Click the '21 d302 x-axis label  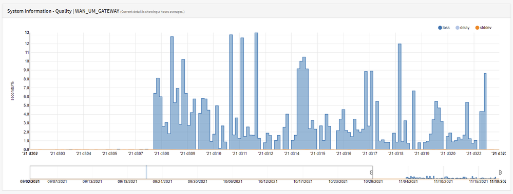coord(30,153)
